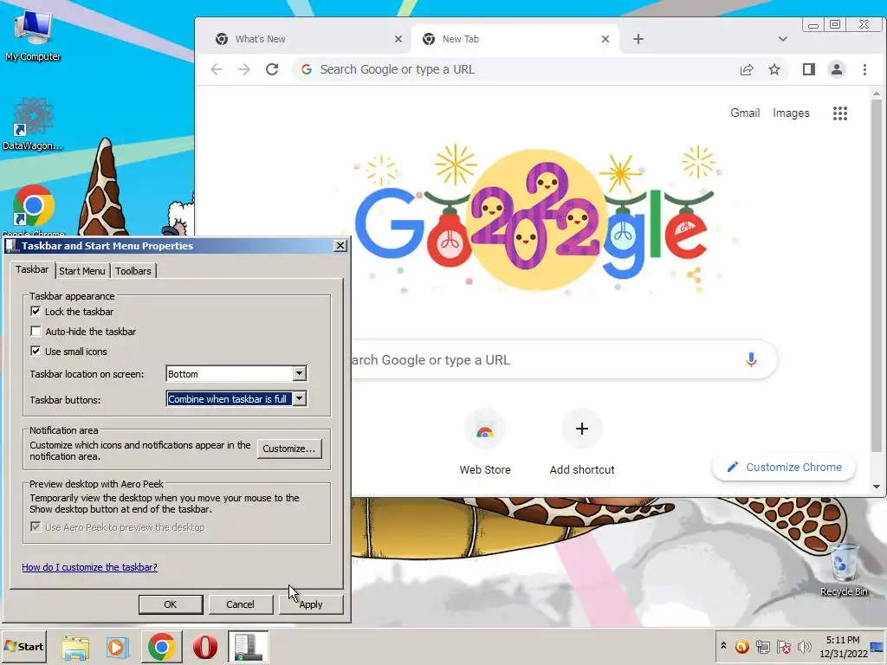
Task: Click the volume speaker tray icon
Action: click(x=804, y=647)
